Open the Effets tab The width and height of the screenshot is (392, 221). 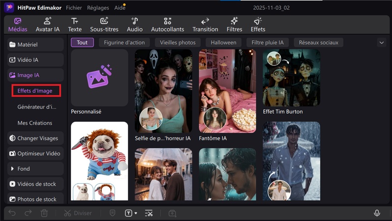click(258, 25)
